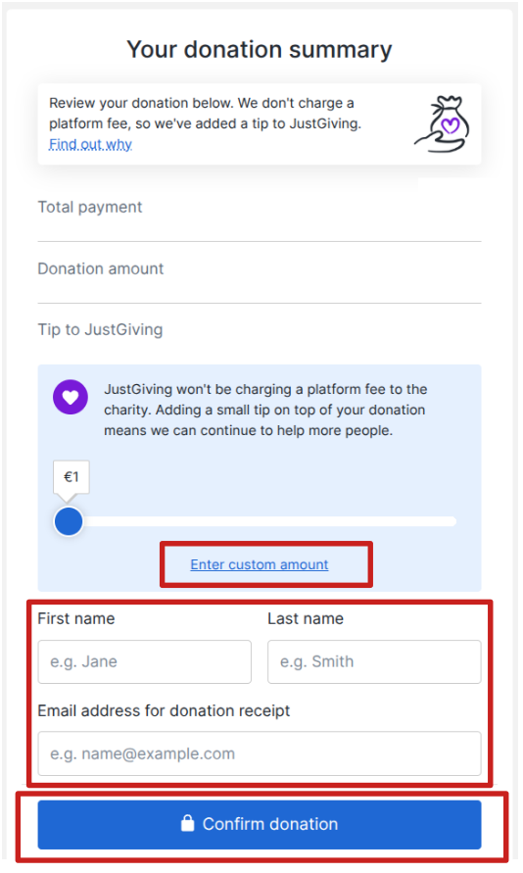Click the First name label text
Viewport: 523px width, 873px height.
[76, 618]
